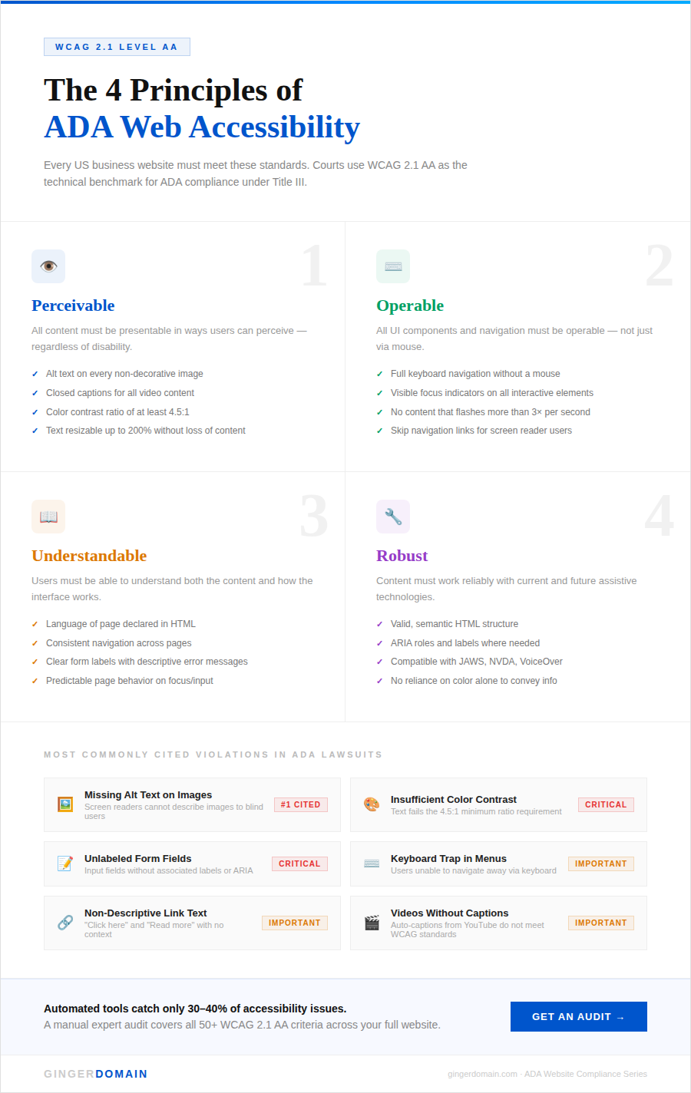
Task: Click the memo icon beside Unlabeled Form Fields
Action: pos(65,864)
